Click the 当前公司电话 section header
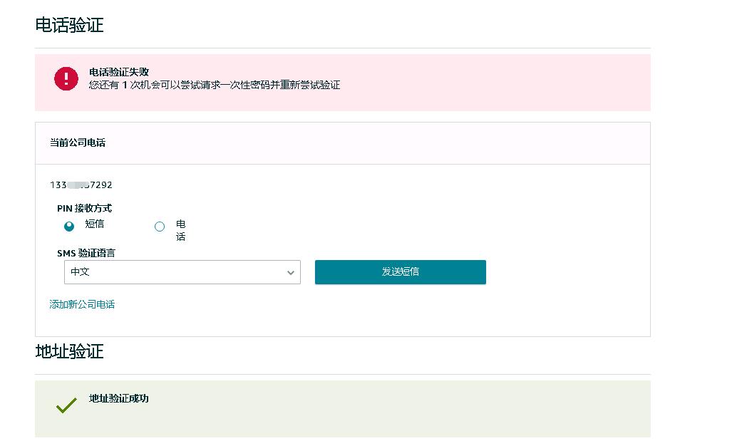The width and height of the screenshot is (742, 441). coord(78,142)
